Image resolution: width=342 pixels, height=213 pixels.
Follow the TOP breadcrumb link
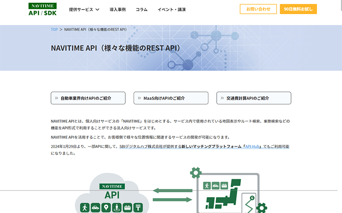coord(54,29)
